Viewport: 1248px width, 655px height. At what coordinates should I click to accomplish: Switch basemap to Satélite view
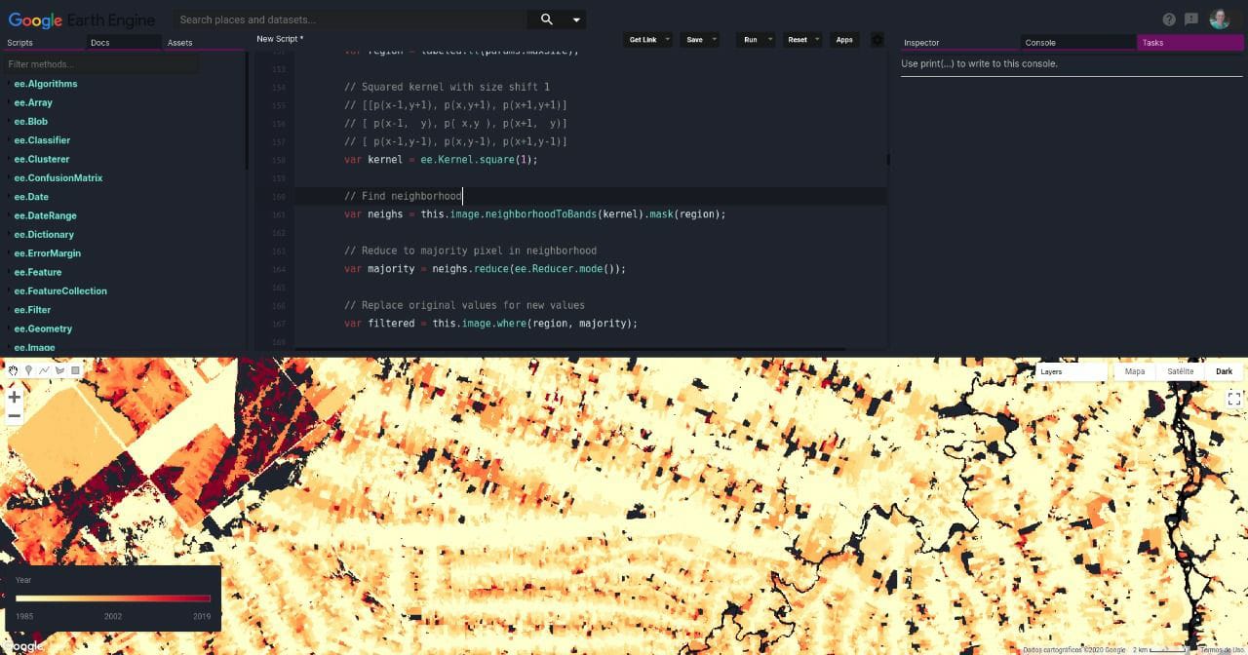(1180, 371)
